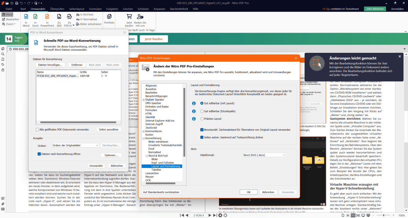Screen dimensions: 408x218
Task: Click info icon beside Gut editierbar (Einzelspalte)
Action: (194, 111)
